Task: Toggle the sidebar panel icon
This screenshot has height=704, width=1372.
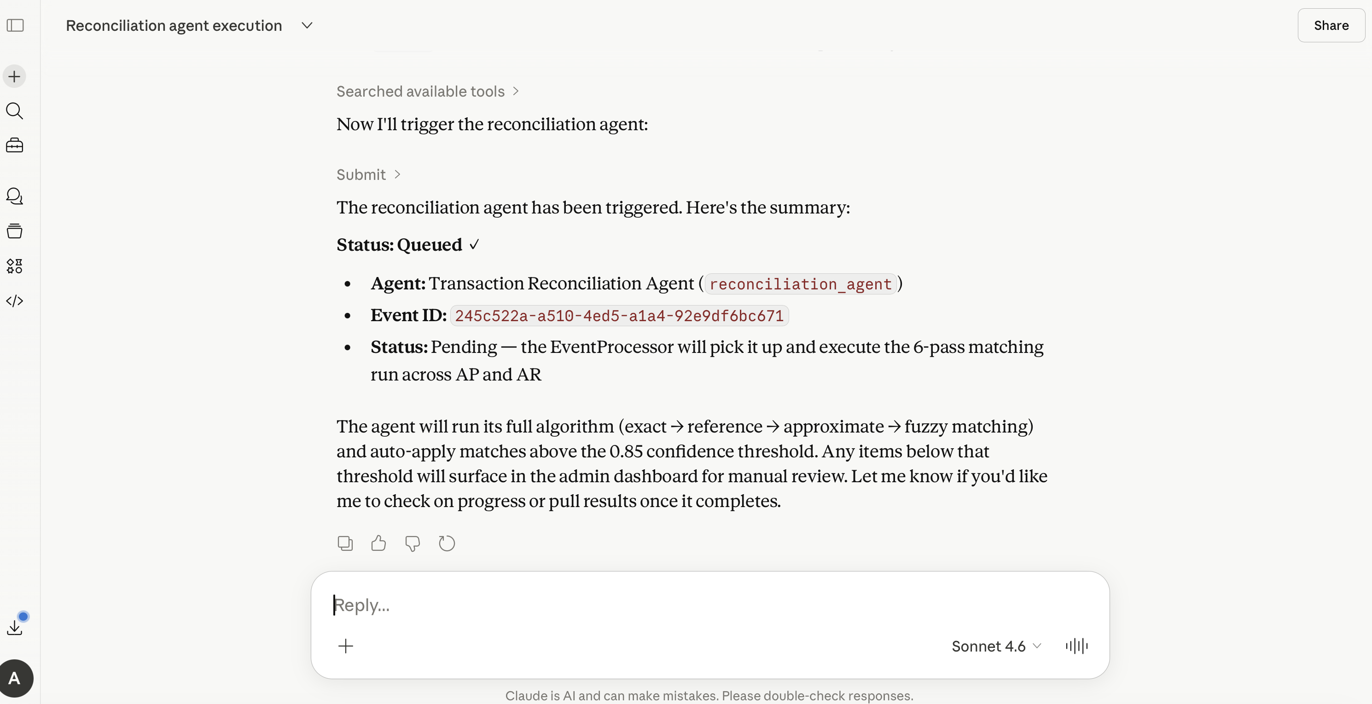Action: pyautogui.click(x=15, y=25)
